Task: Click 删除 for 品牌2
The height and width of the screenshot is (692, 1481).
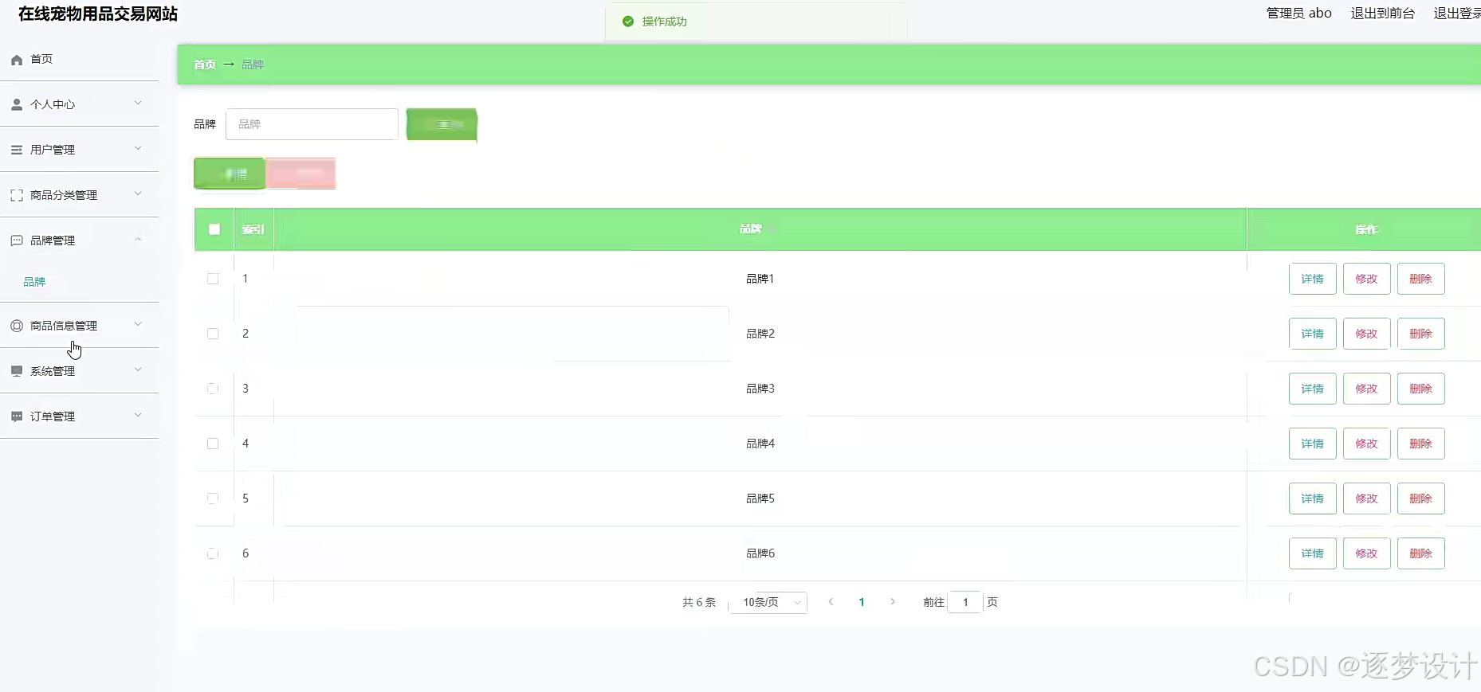Action: coord(1420,334)
